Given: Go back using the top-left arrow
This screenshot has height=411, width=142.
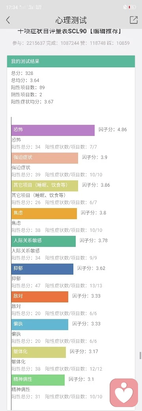Looking at the screenshot, I should click(x=8, y=20).
